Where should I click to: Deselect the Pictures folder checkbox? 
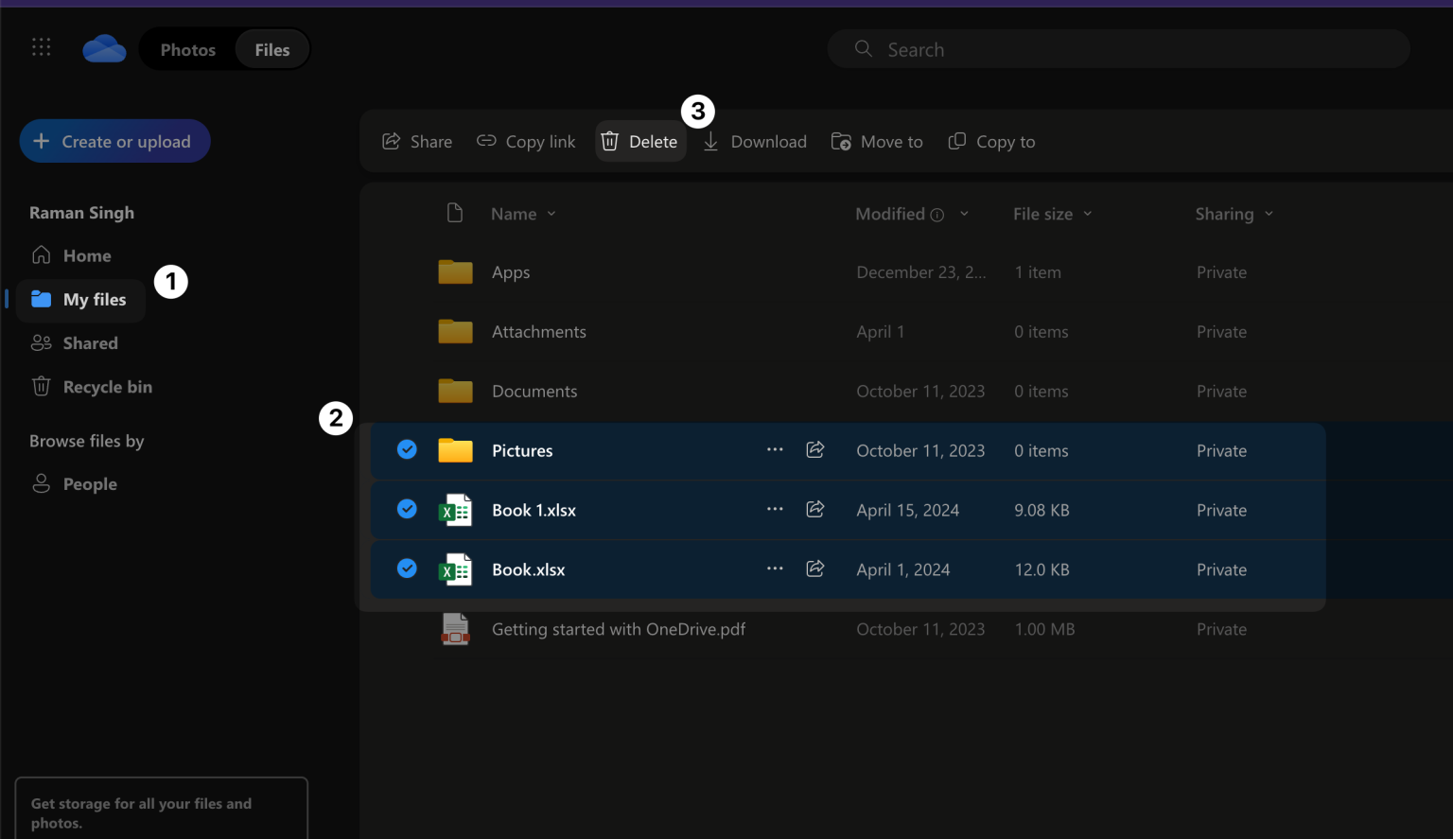[407, 450]
